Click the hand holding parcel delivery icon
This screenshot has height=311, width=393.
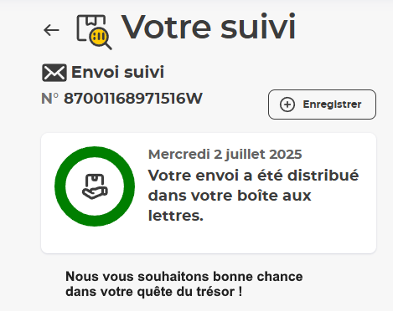point(95,186)
